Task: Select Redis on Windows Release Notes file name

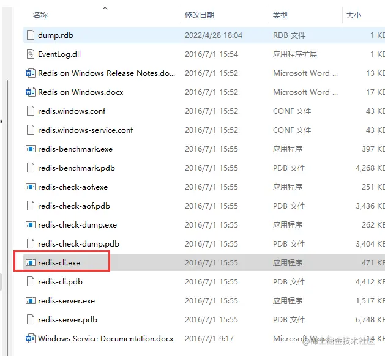Action: coord(107,73)
